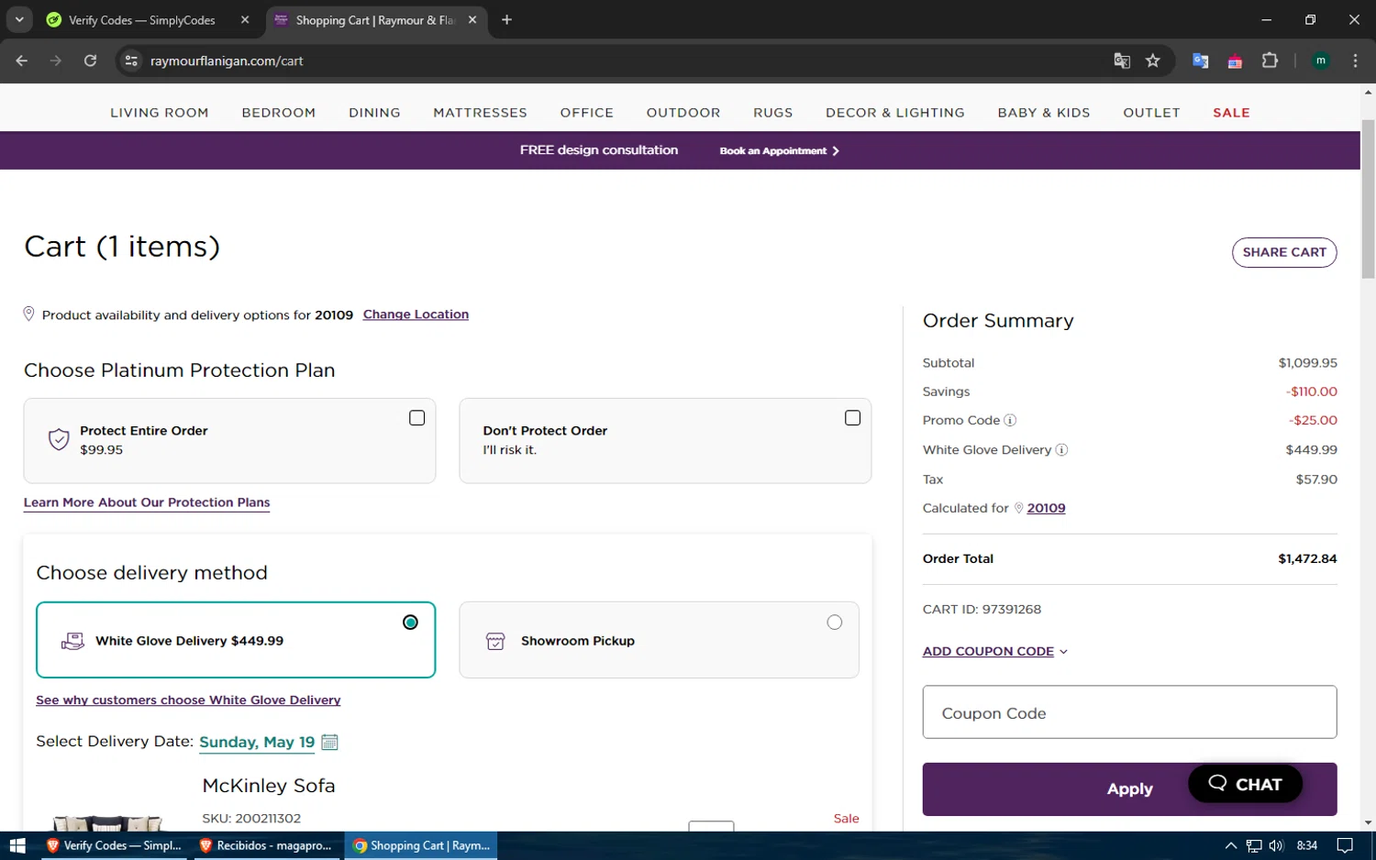Click the Sunday, May 19 delivery date
Viewport: 1376px width, 860px height.
point(257,742)
